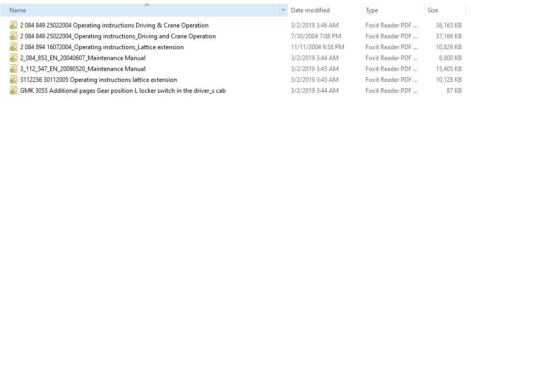The width and height of the screenshot is (556, 369).
Task: Select file '2_084_853_EN_20040607_Maintenance Manual'
Action: click(83, 58)
